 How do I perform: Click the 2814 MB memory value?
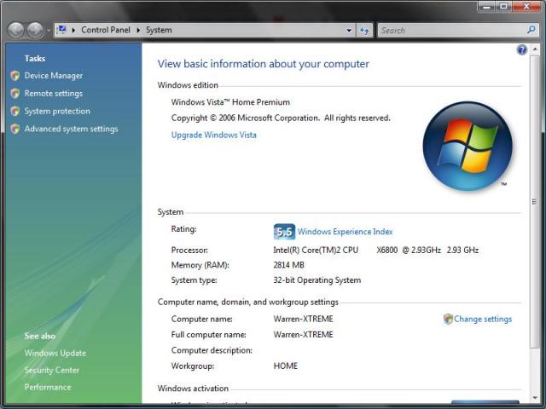pos(288,265)
